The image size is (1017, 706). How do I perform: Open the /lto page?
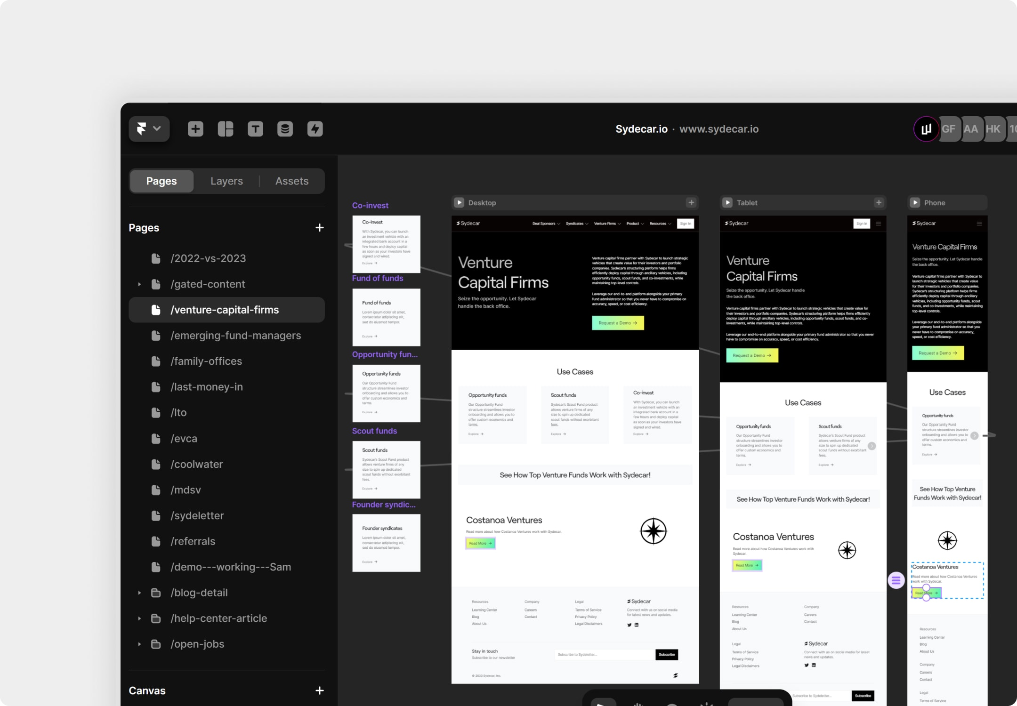tap(227, 413)
